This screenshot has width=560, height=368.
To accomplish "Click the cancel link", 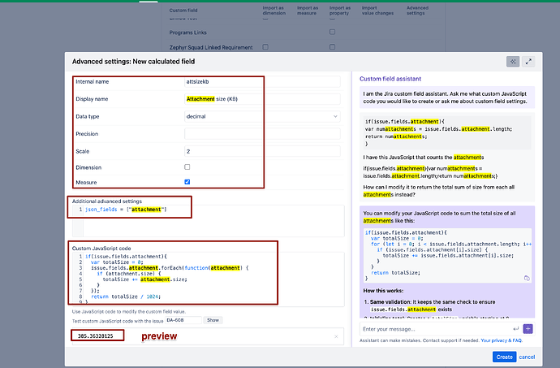I will pyautogui.click(x=527, y=357).
